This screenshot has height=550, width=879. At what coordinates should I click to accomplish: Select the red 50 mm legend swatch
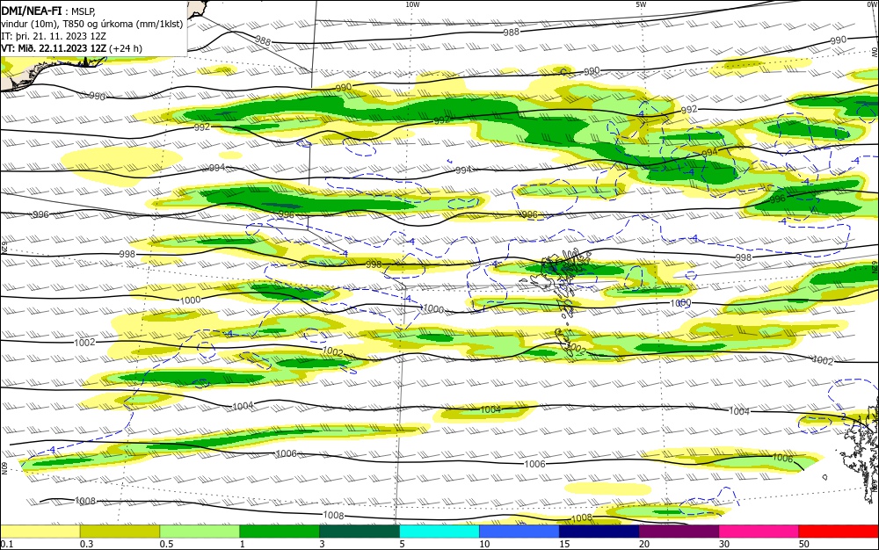point(839,532)
